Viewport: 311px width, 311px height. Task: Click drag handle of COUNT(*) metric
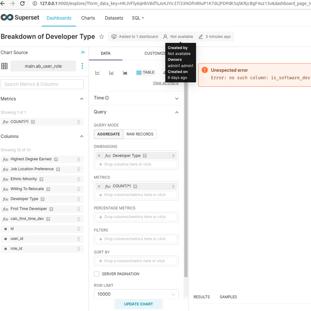[x=79, y=122]
